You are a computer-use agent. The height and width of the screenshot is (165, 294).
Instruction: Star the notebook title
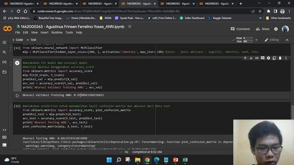[x=130, y=27]
